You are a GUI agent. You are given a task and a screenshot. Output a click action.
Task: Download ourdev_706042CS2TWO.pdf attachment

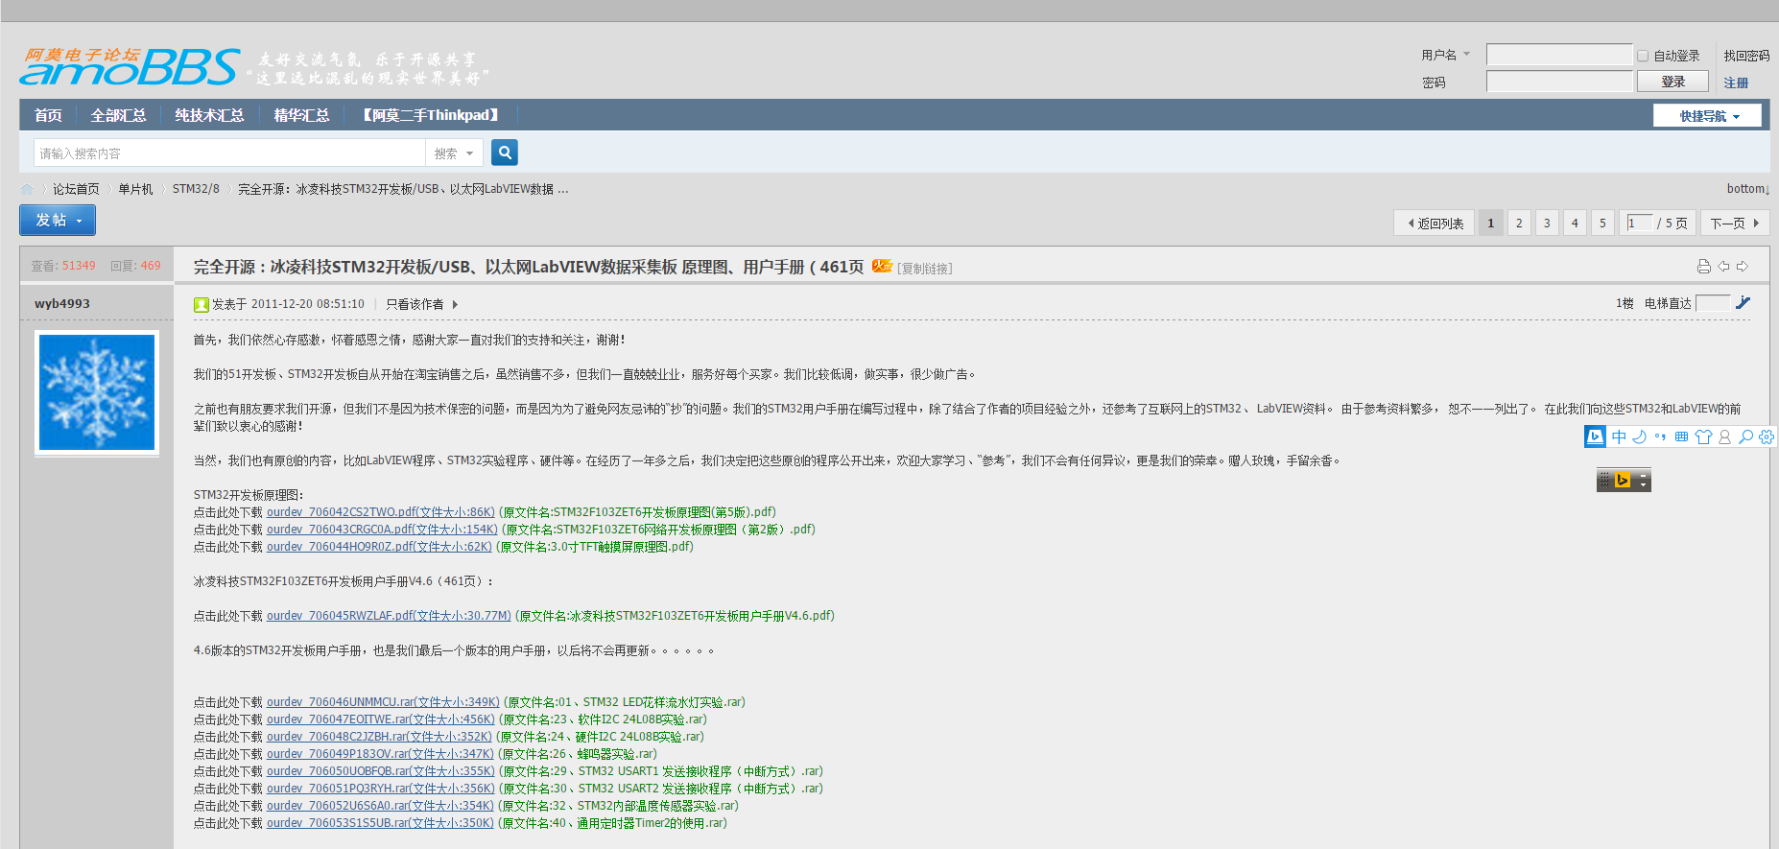pos(381,512)
